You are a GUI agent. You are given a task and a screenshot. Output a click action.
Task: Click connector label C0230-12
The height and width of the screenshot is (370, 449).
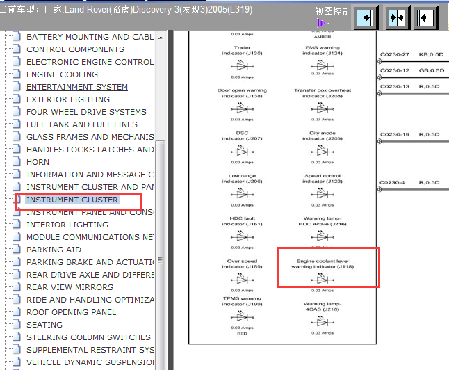(395, 70)
